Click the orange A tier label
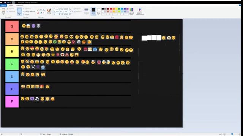Viewport: 243px width, 136px height. tap(12, 39)
